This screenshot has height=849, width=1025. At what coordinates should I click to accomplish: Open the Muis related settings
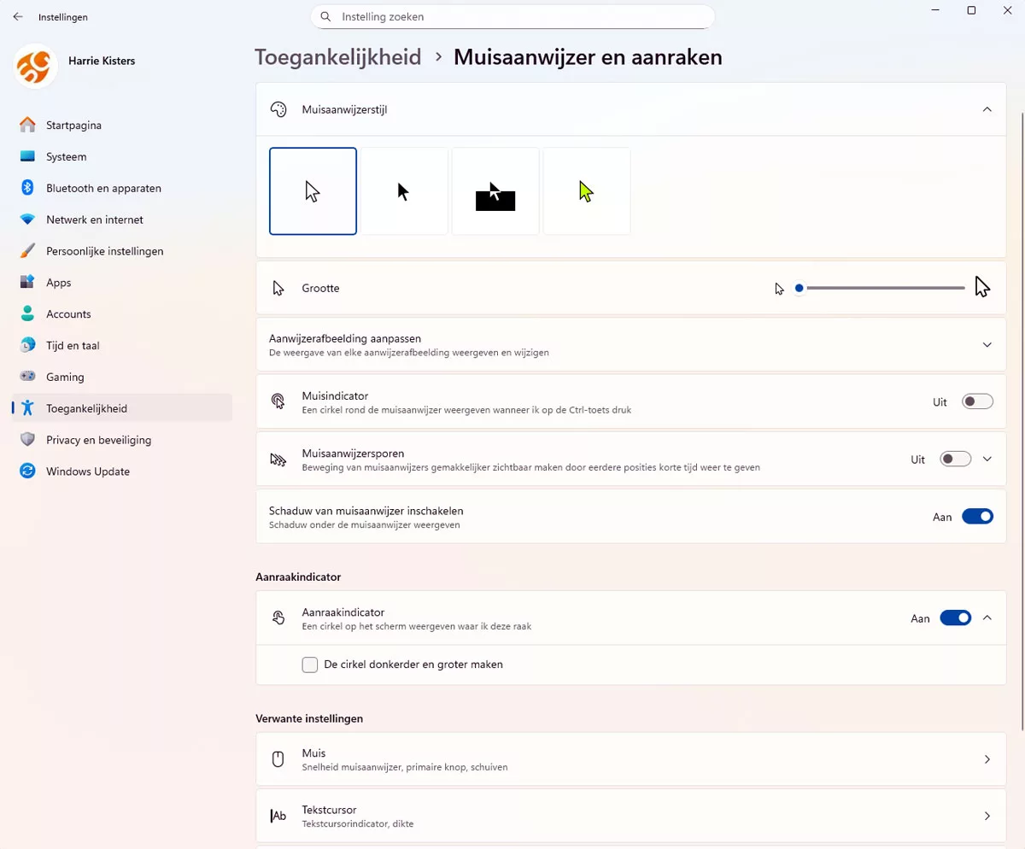tap(630, 759)
